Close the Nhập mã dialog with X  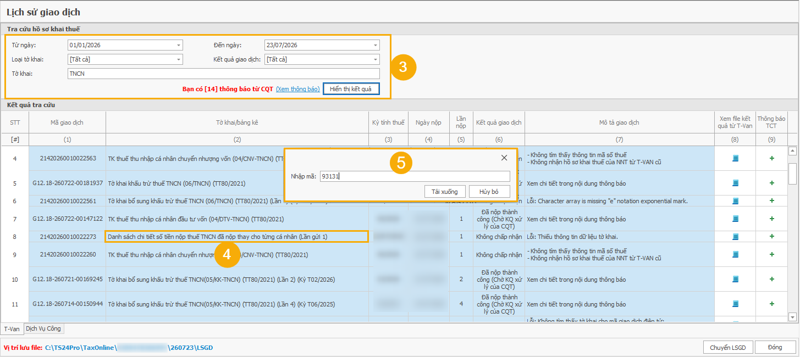[504, 158]
